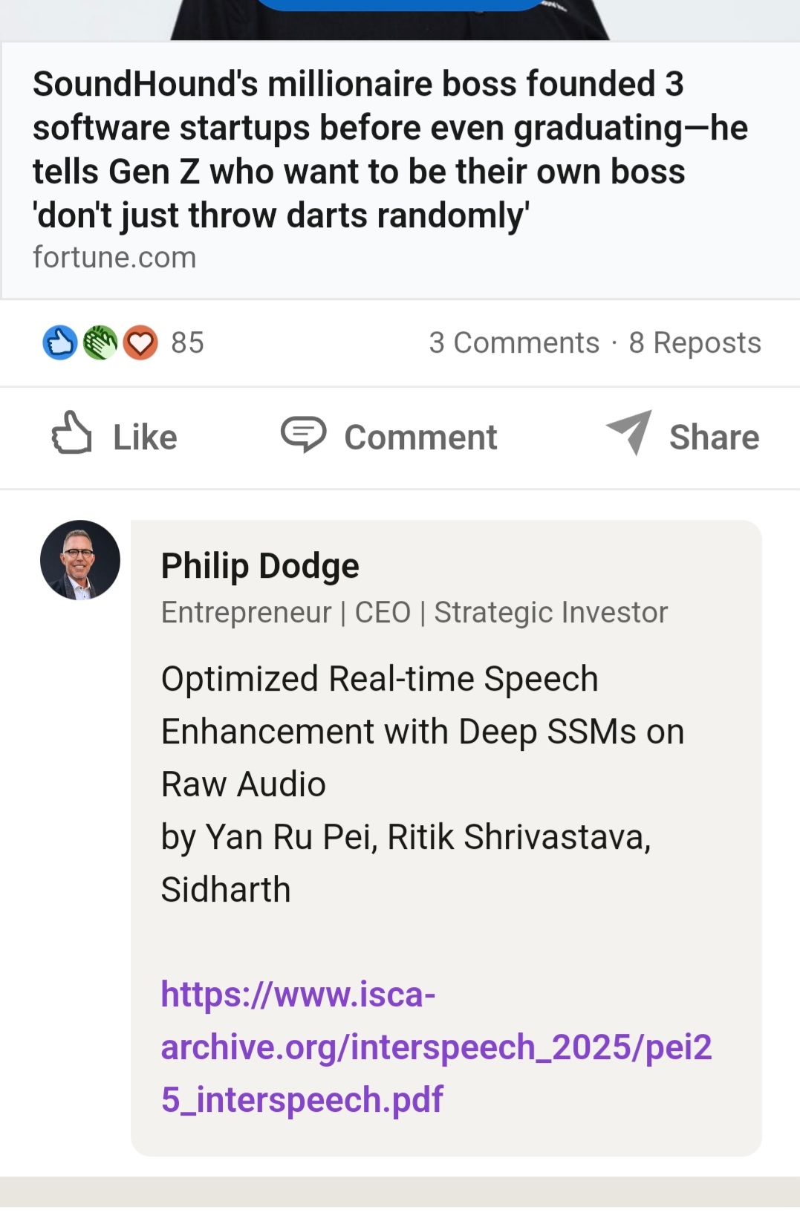This screenshot has width=800, height=1230.
Task: View the 8 Reposts
Action: (x=695, y=343)
